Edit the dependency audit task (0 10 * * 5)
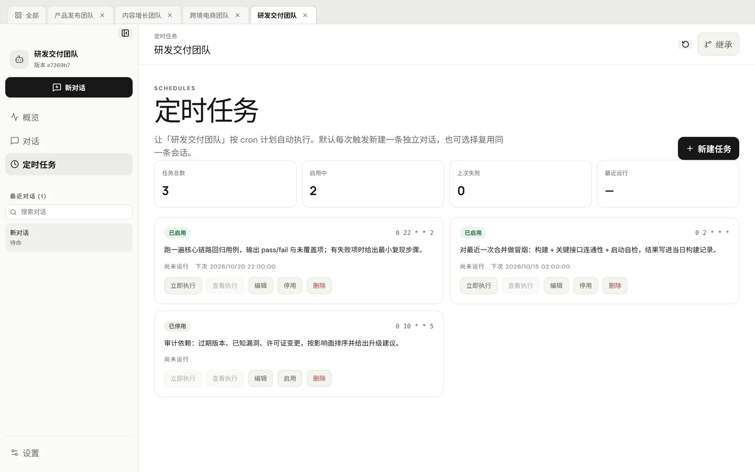The height and width of the screenshot is (472, 755). tap(261, 379)
